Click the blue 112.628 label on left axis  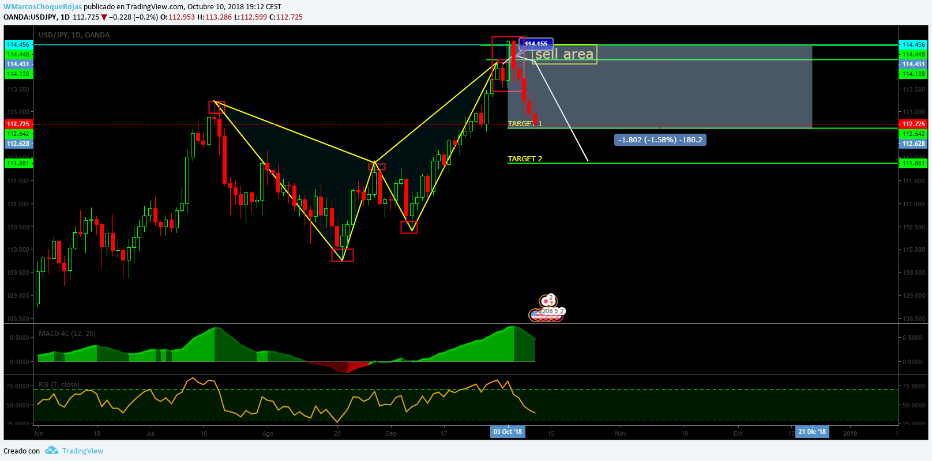point(18,143)
